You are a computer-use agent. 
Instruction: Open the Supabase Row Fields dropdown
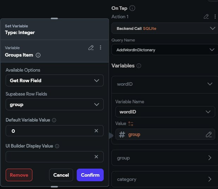click(x=55, y=104)
